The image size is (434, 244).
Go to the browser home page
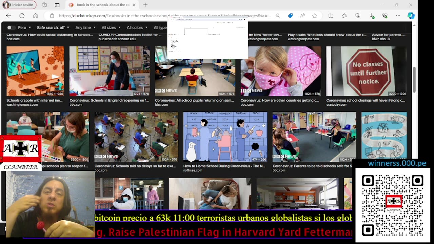click(x=35, y=16)
